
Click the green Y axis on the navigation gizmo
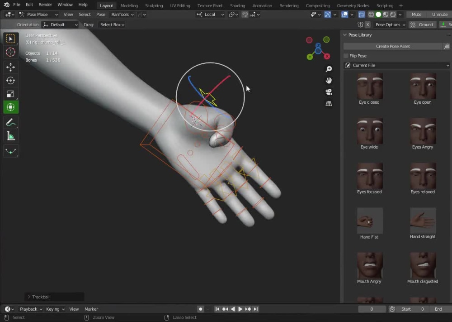[x=310, y=57]
